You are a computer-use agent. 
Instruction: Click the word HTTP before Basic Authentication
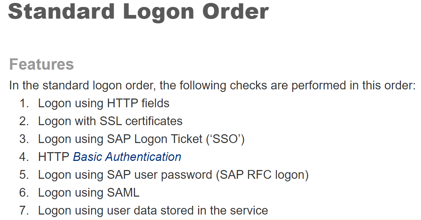pos(54,157)
